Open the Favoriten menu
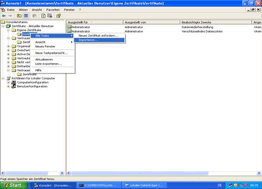262x189 pixels. tap(53, 10)
